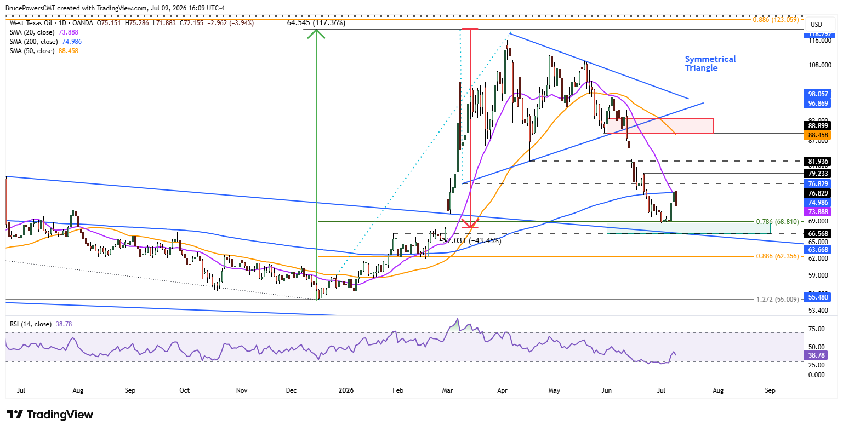
Task: Click the SMA (50, close) legend entry
Action: 44,51
